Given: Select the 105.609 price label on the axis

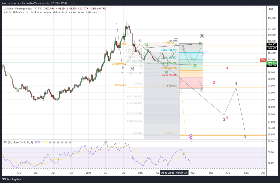Looking at the screenshot, I should click(x=272, y=48).
